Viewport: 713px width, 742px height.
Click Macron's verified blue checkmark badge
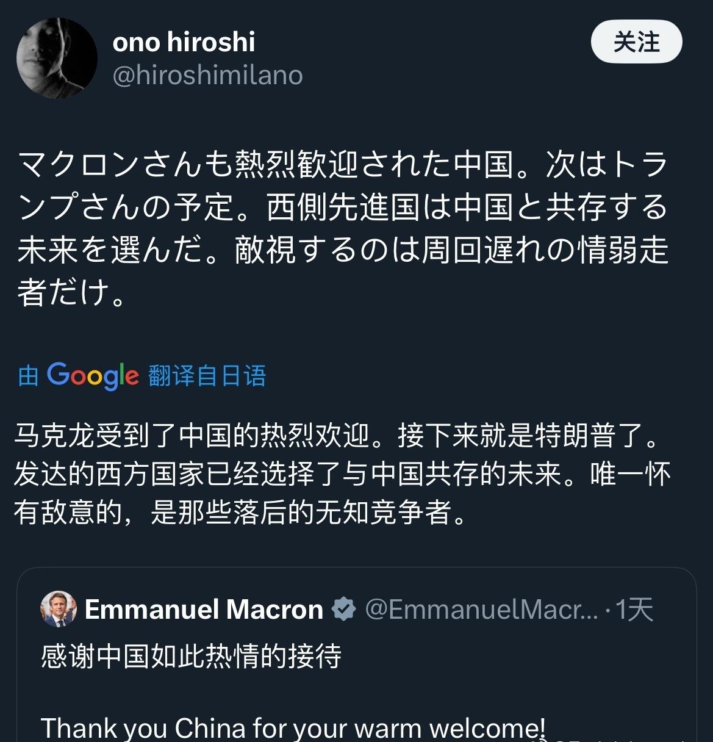[x=343, y=608]
